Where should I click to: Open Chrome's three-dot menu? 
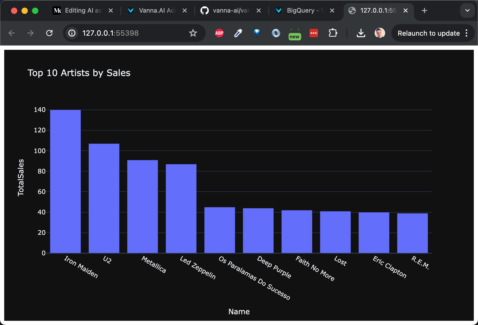click(x=466, y=33)
